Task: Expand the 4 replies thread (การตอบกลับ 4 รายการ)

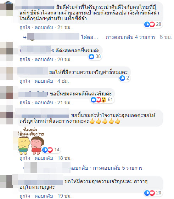Action: click(131, 37)
